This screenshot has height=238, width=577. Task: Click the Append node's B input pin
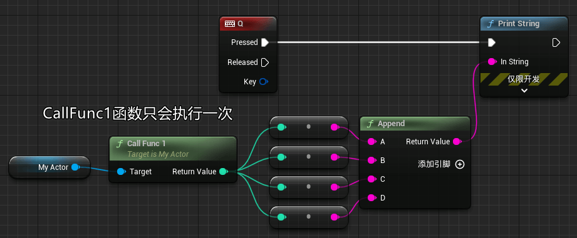372,161
